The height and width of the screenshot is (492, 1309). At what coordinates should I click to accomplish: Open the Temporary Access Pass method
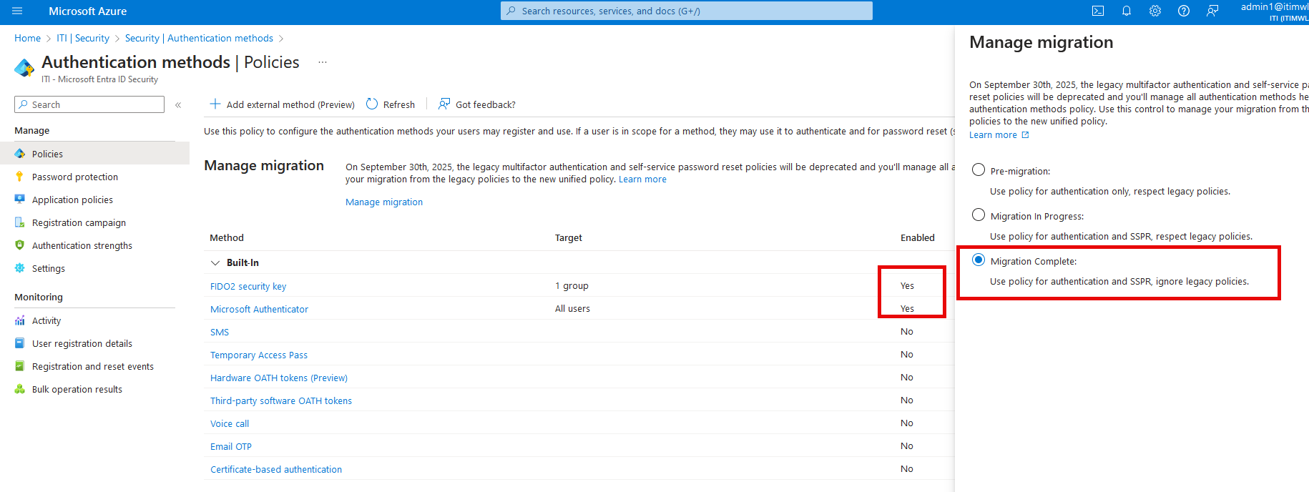(x=259, y=355)
